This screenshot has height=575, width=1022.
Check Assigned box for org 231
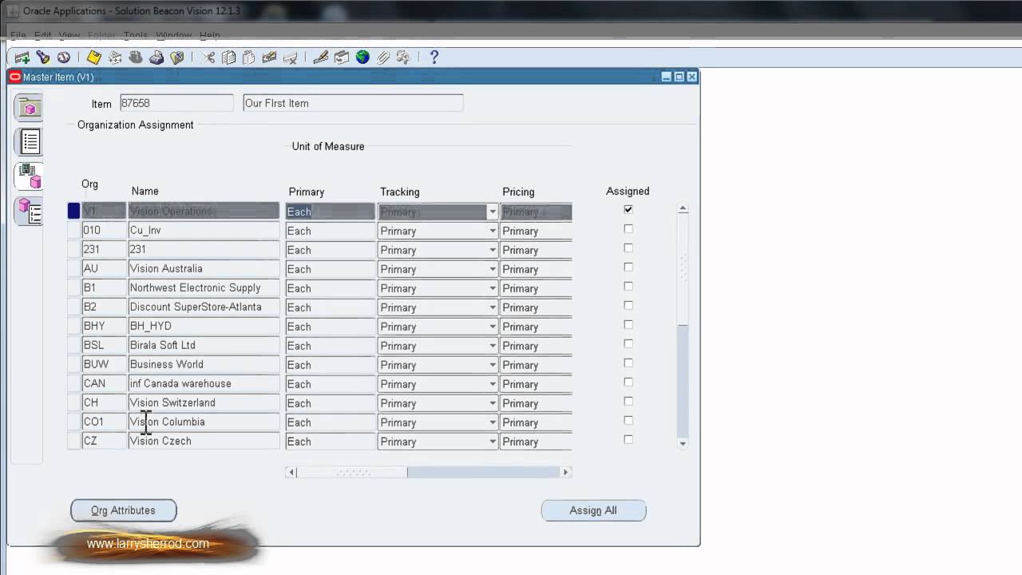click(628, 248)
